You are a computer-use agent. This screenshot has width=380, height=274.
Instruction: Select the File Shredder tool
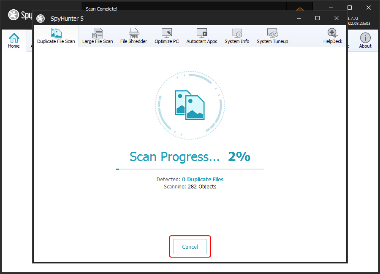pos(133,36)
